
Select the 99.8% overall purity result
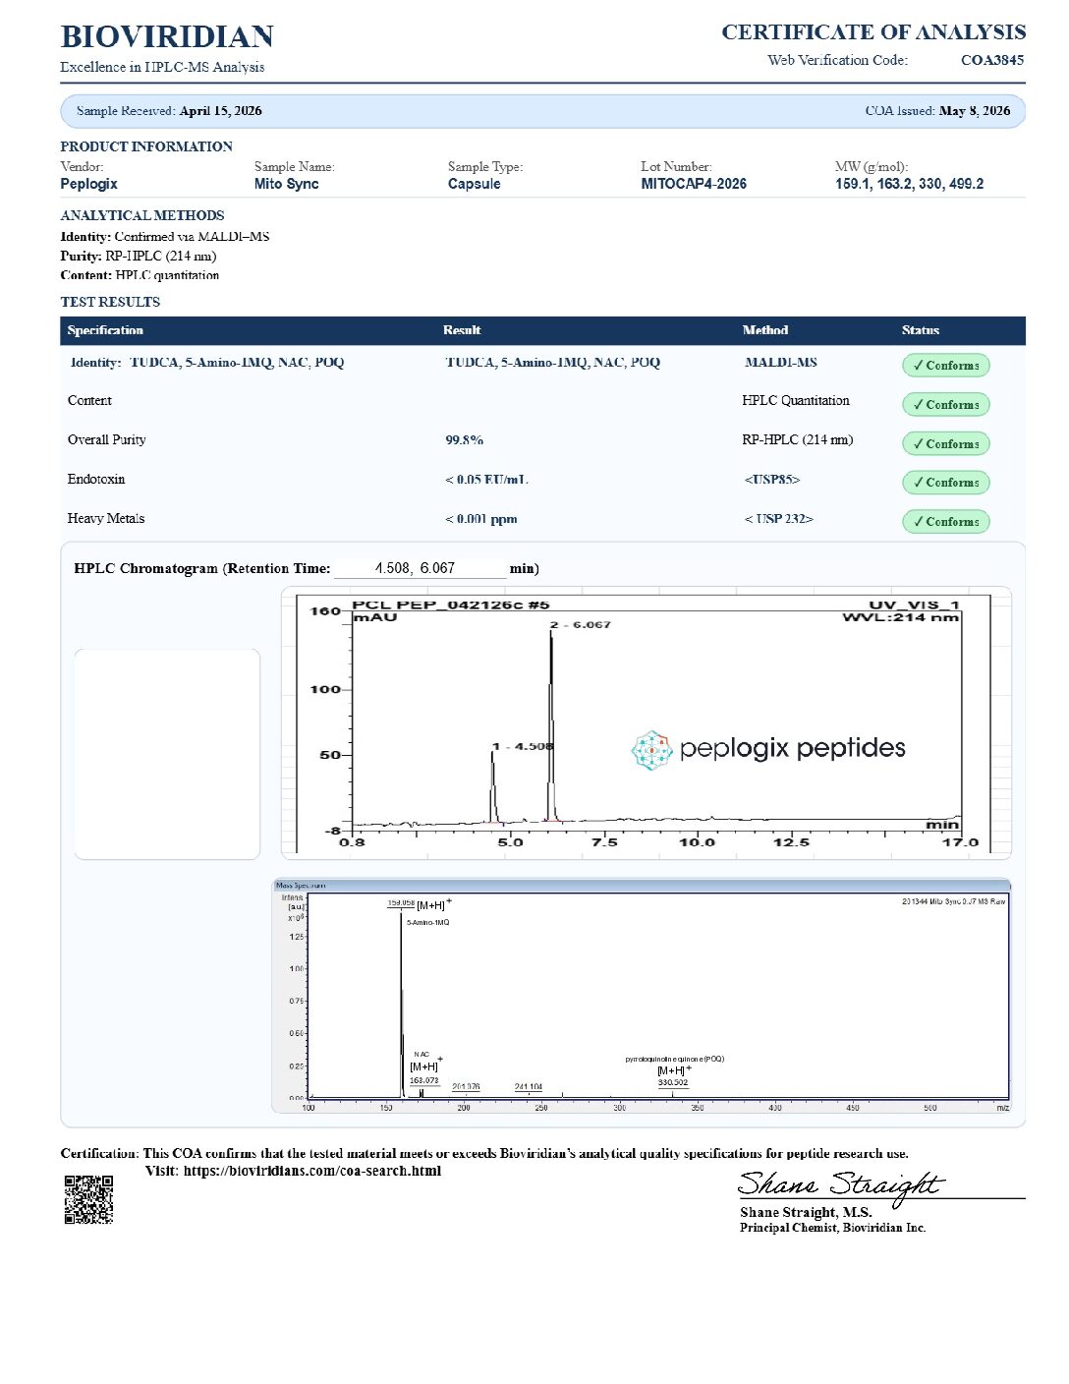coord(464,440)
